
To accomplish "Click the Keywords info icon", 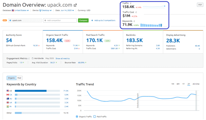I will (x=134, y=21).
